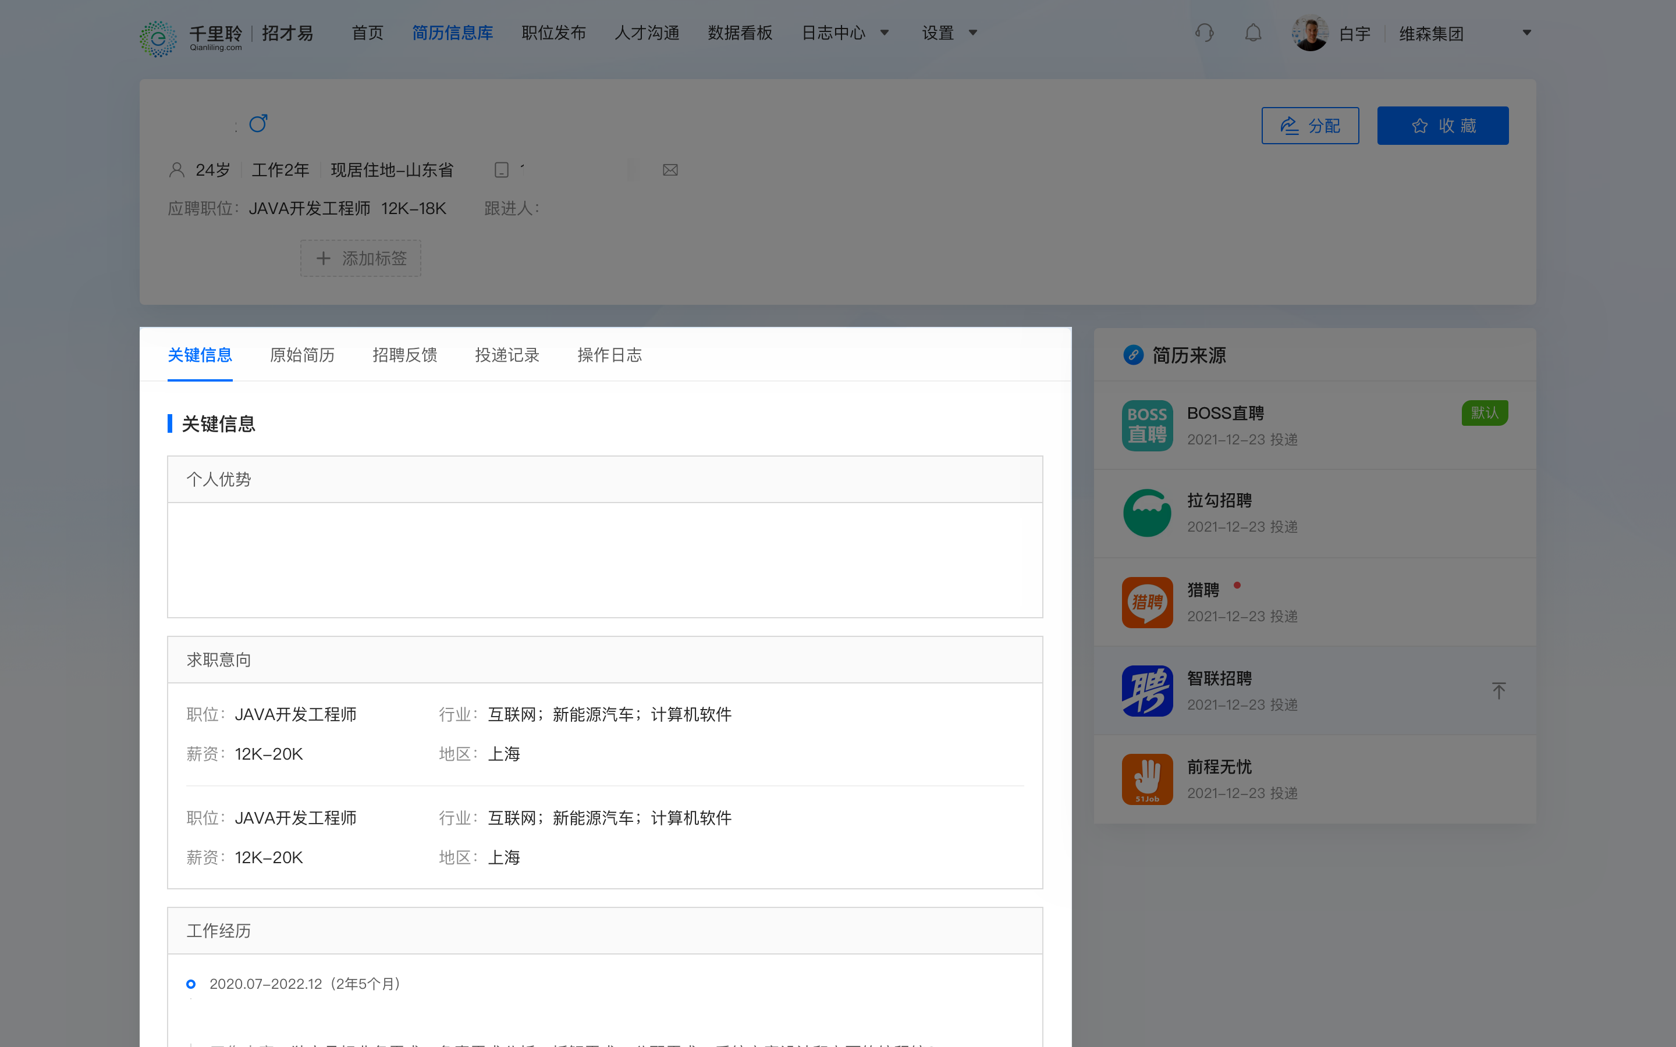Screen dimensions: 1676x1047
Task: Open the notification bell
Action: [x=1253, y=33]
